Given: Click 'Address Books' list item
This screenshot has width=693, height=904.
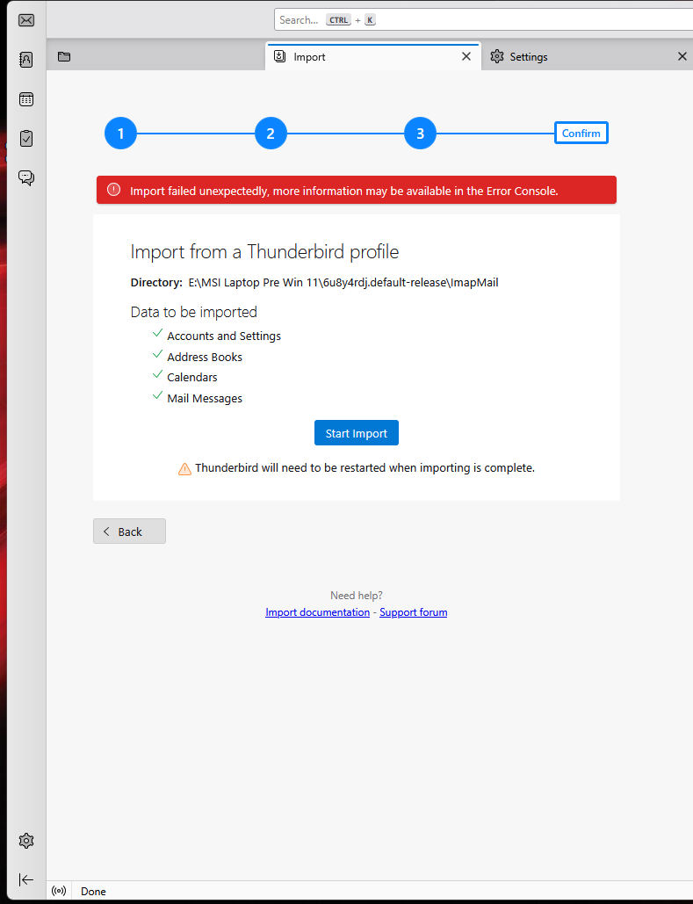Looking at the screenshot, I should tap(205, 357).
